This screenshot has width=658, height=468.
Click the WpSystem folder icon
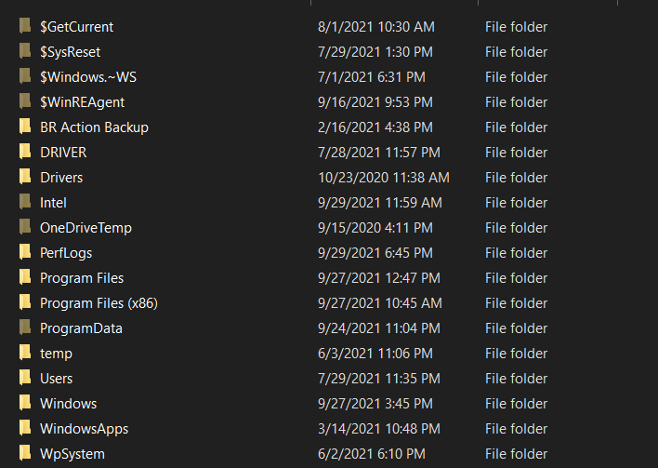click(25, 454)
